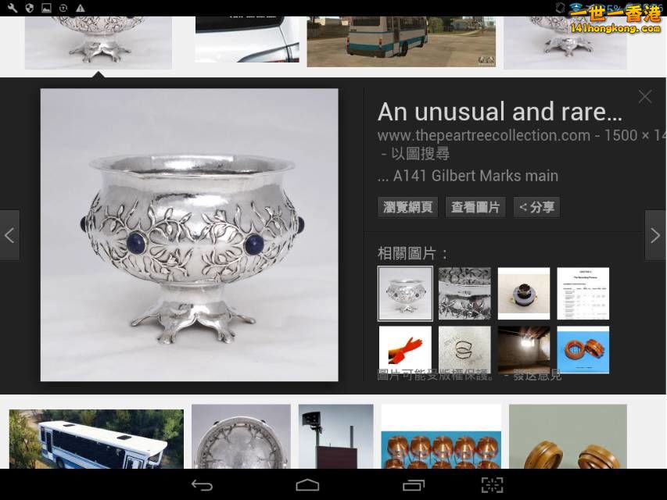Screen dimensions: 667x500
Task: Tap the circular sync icon in status bar
Action: click(63, 8)
